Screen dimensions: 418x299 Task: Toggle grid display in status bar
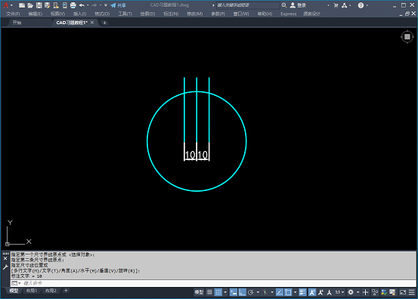(209, 292)
